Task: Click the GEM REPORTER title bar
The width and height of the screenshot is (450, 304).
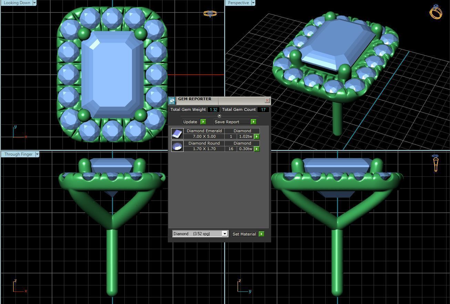Action: pos(220,101)
